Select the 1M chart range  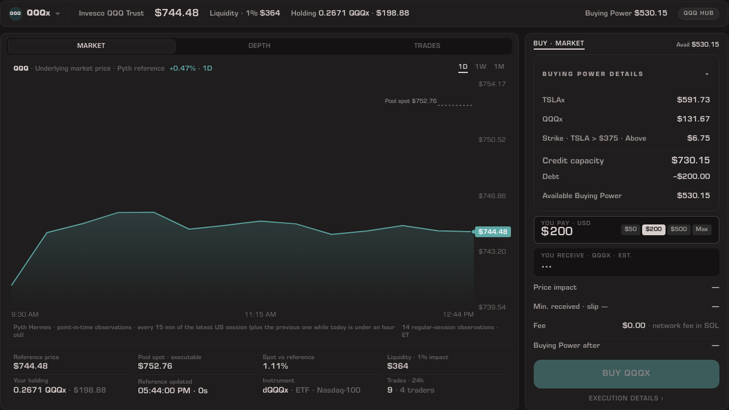tap(499, 67)
